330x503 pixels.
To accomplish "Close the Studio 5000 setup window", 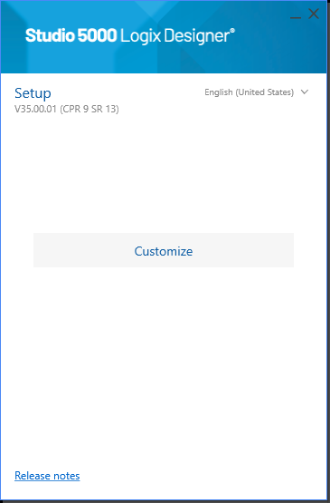I will coord(314,14).
